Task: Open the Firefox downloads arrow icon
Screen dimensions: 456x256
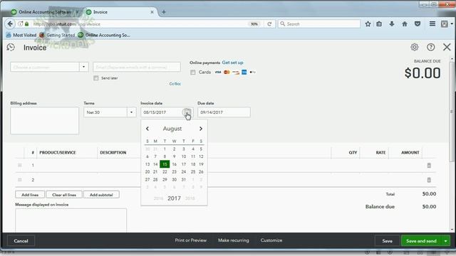Action: click(x=392, y=23)
